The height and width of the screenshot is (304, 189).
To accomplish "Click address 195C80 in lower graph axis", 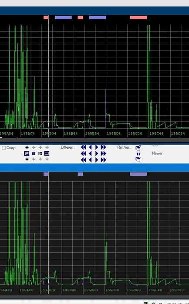I will [176, 290].
